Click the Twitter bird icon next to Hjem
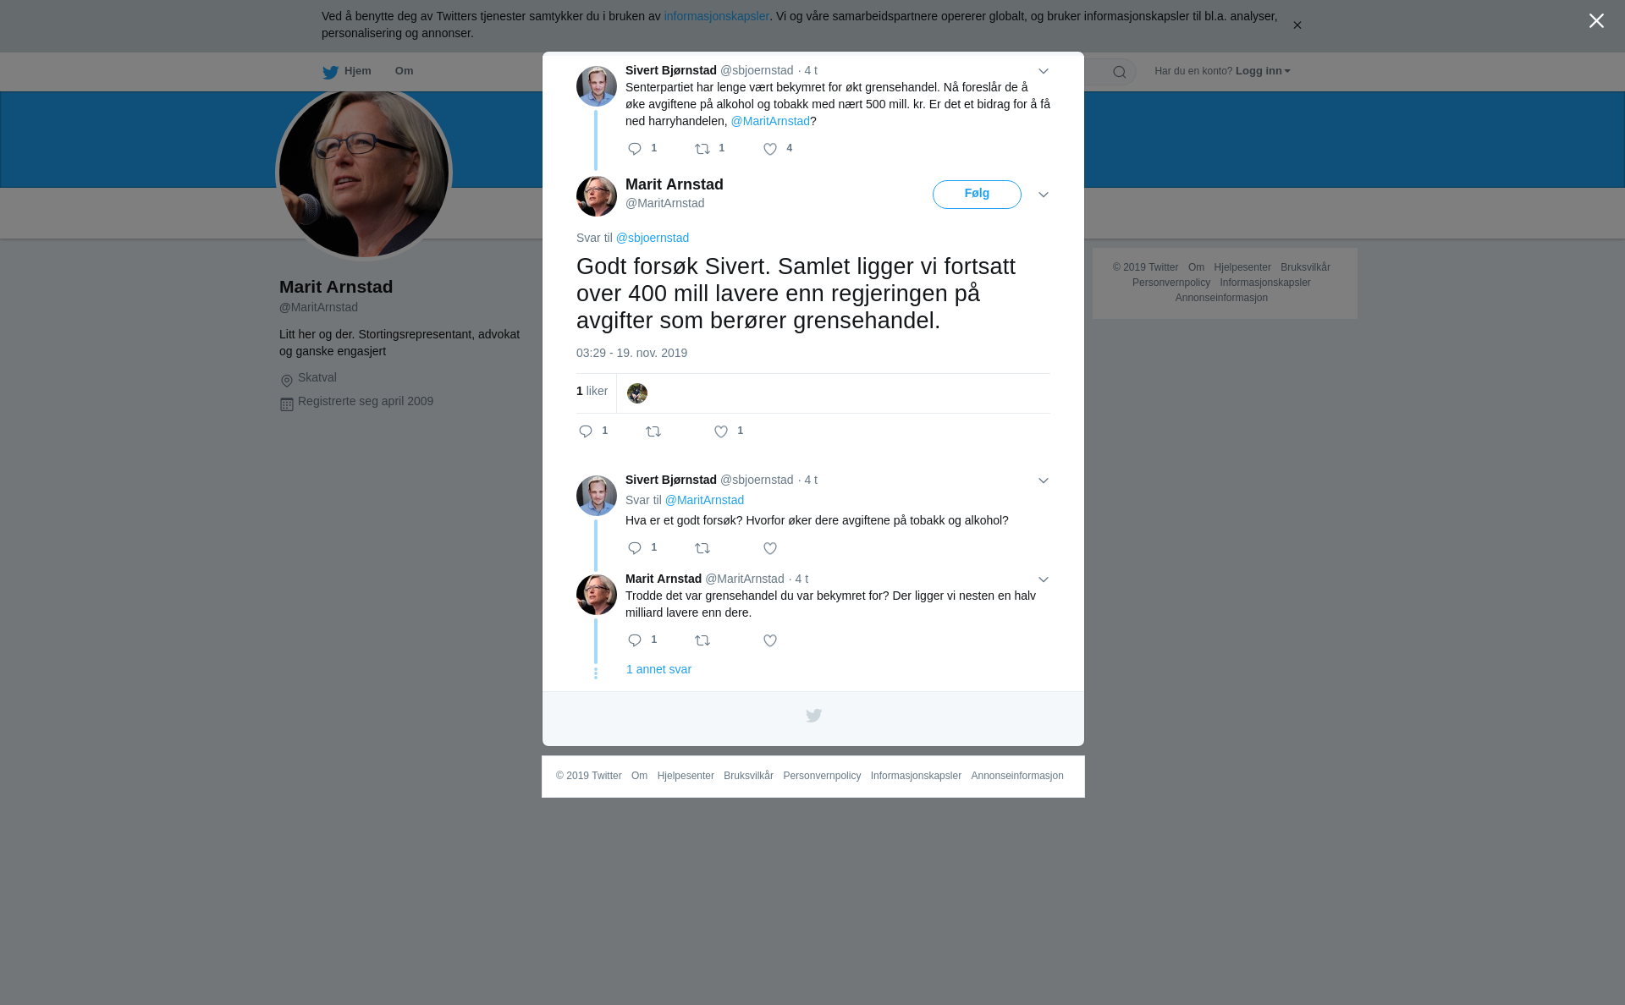The width and height of the screenshot is (1625, 1005). tap(330, 72)
